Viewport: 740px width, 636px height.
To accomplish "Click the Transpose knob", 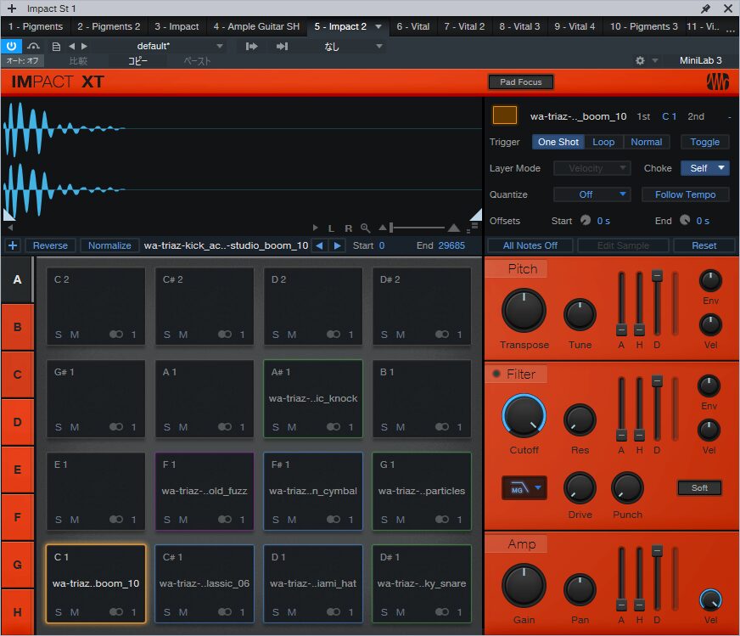I will click(524, 311).
